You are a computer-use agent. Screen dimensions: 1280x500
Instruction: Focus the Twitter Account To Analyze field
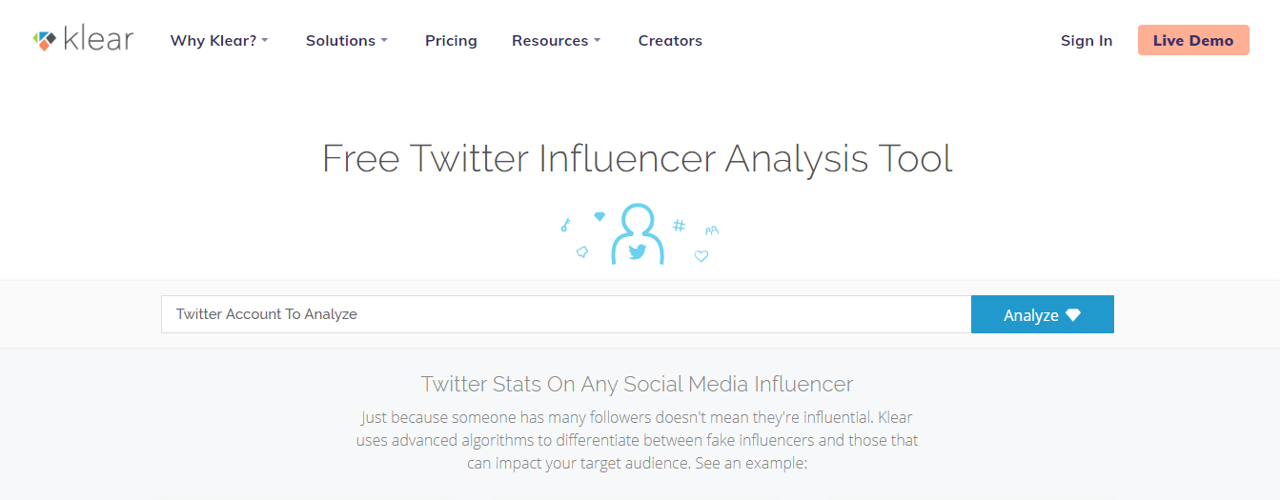[565, 314]
